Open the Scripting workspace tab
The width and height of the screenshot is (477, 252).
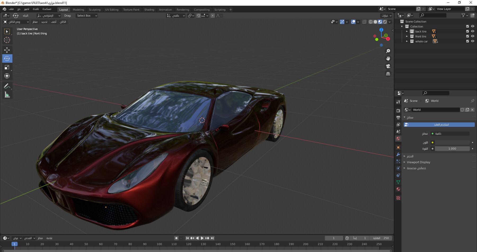tap(220, 10)
